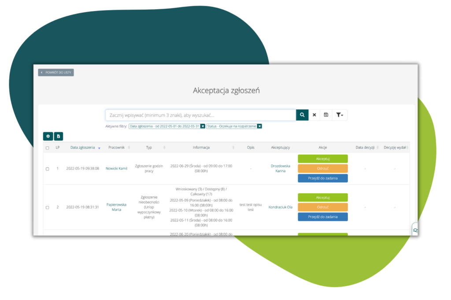Click the export file icon button
Screen dimensions: 451x300
click(59, 136)
